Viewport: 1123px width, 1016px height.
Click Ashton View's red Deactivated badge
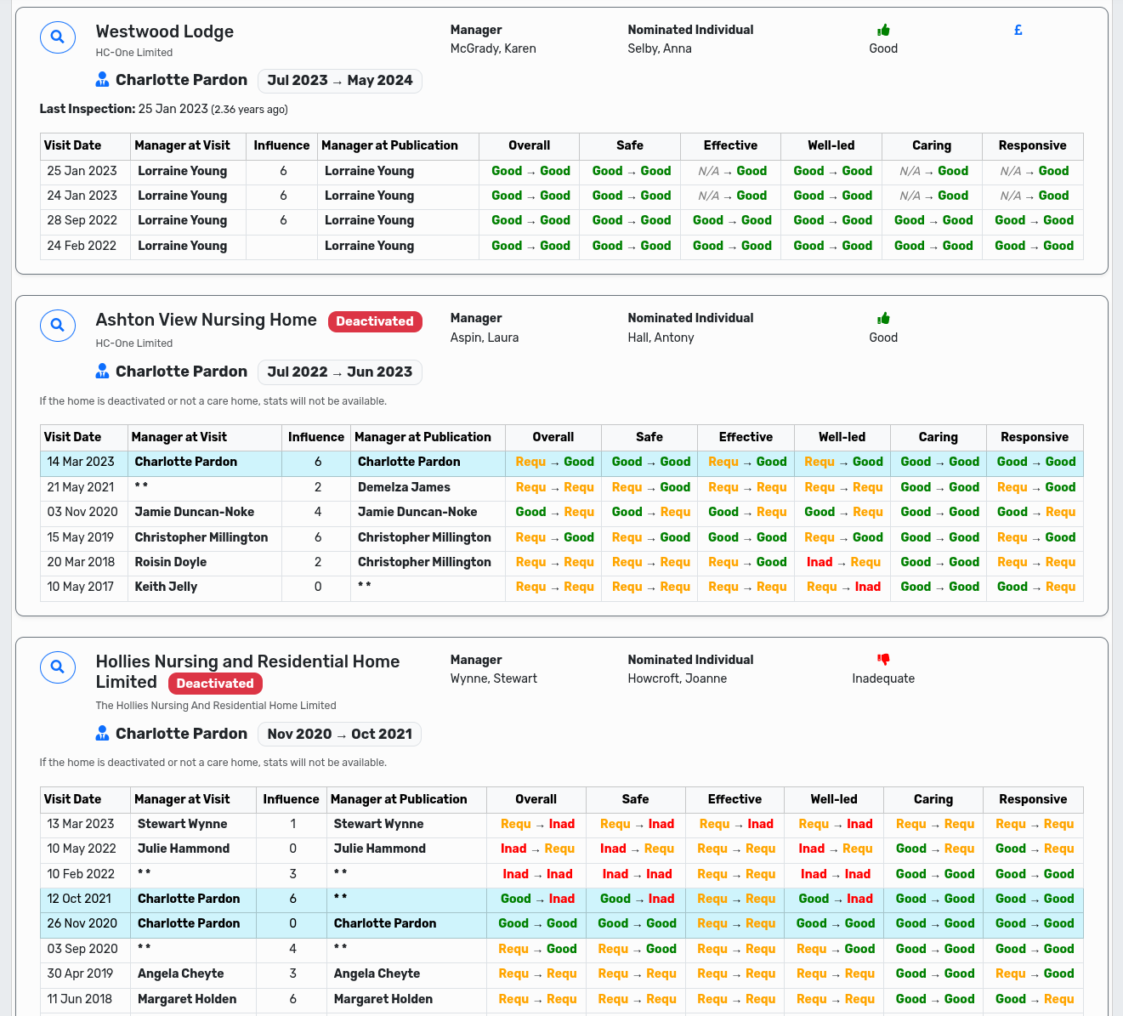point(374,321)
